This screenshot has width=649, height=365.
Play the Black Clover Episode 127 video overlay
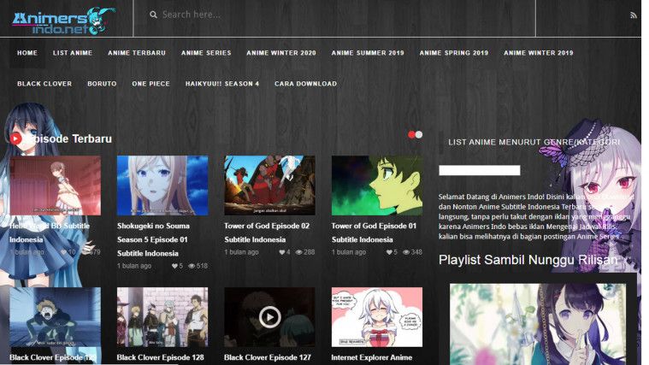click(270, 317)
